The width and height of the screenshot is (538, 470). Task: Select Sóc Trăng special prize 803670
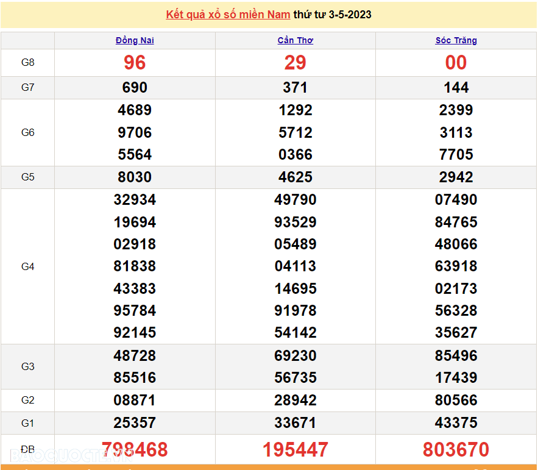tap(456, 450)
